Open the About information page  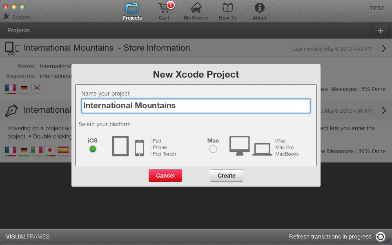[x=260, y=11]
